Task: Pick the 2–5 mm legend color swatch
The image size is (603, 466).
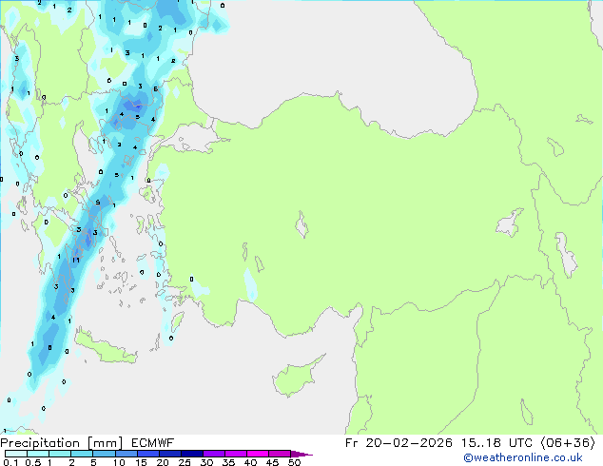Action: click(x=83, y=454)
